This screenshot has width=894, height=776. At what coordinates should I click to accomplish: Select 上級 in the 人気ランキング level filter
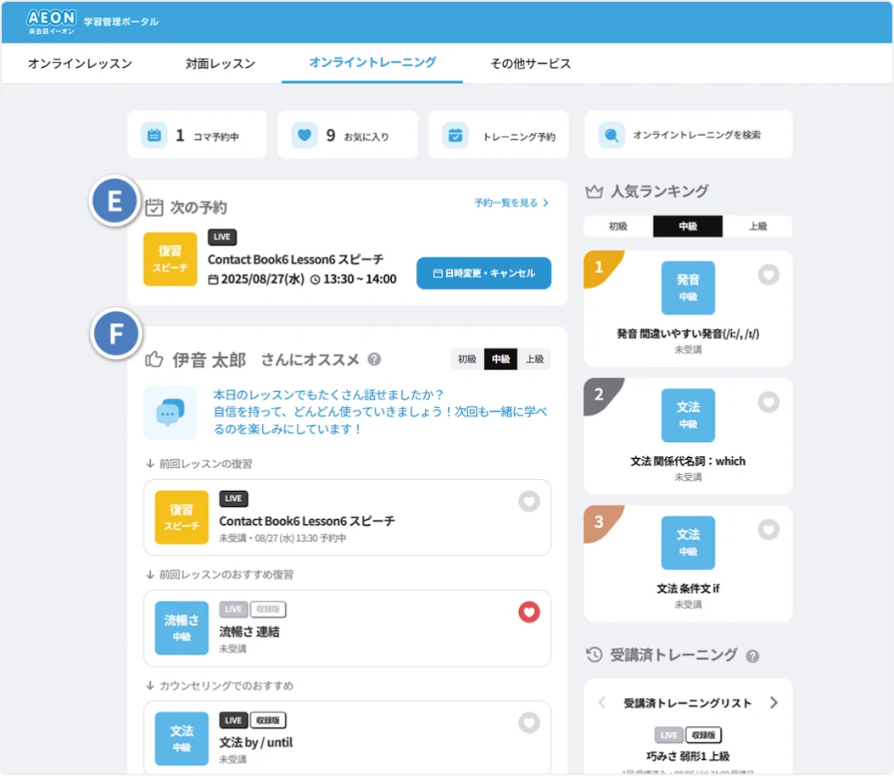[x=757, y=226]
